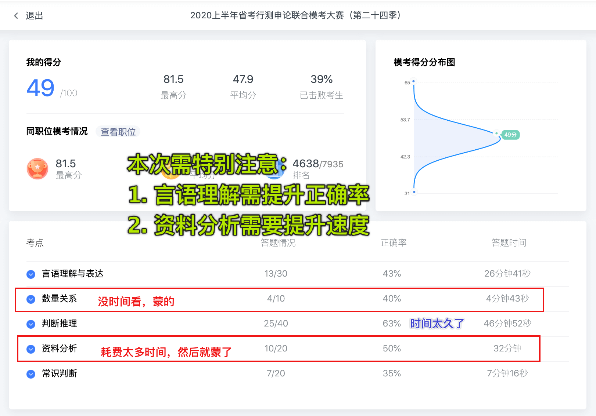Select the 判断推理 topic label

click(59, 324)
